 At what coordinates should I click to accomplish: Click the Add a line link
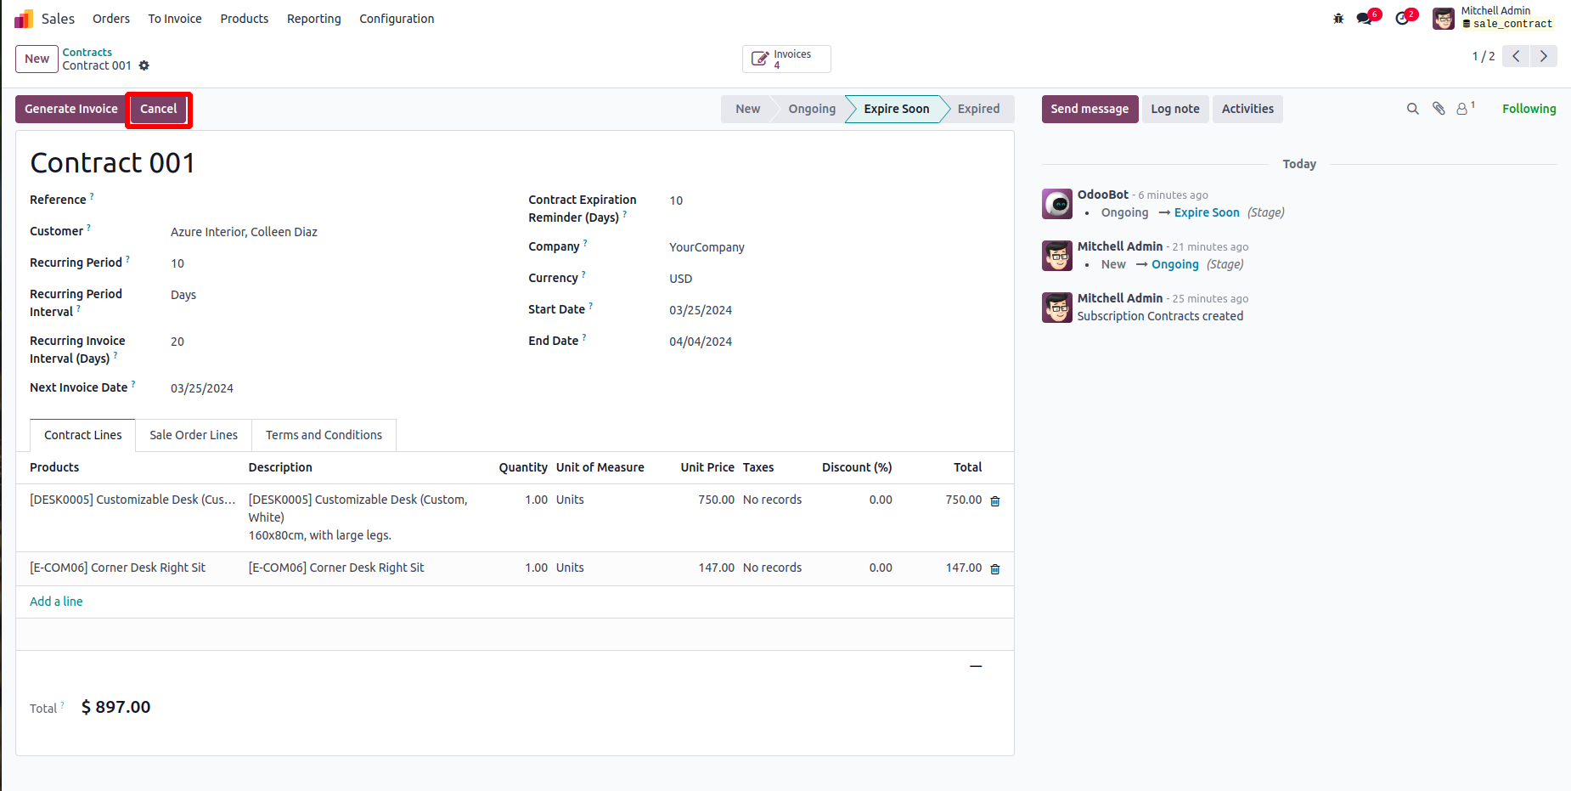tap(56, 602)
